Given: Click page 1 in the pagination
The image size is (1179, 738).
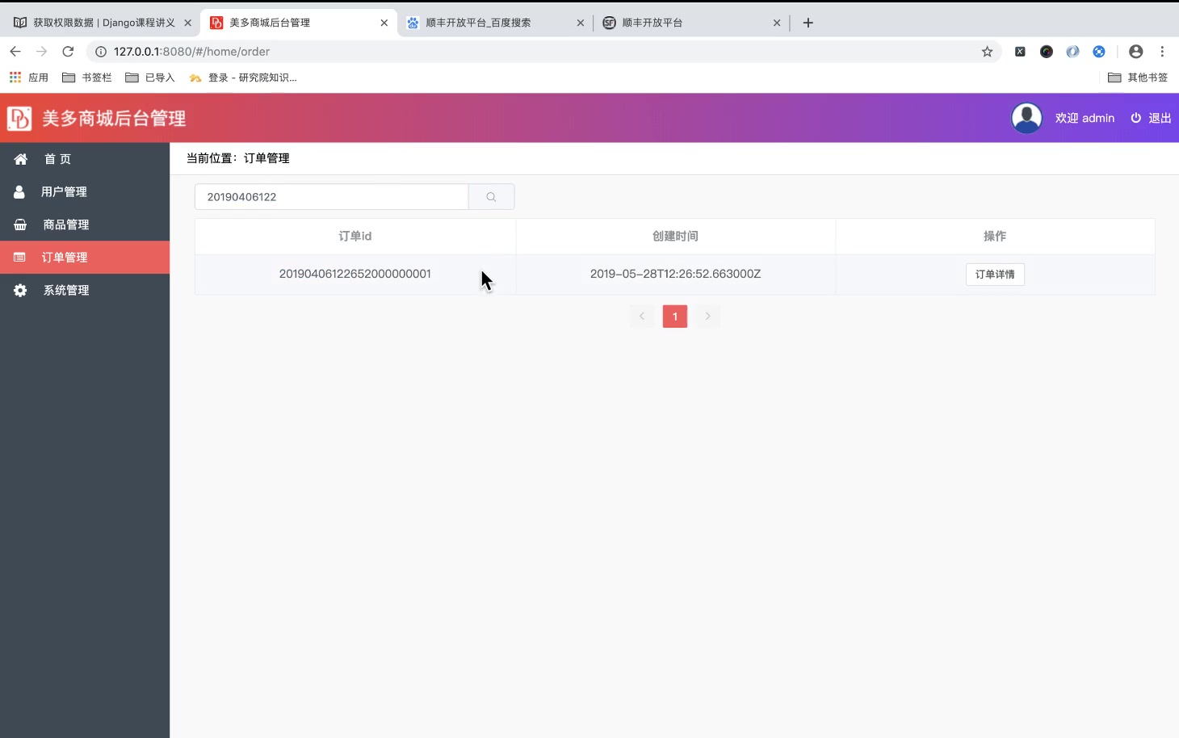Looking at the screenshot, I should tap(674, 316).
